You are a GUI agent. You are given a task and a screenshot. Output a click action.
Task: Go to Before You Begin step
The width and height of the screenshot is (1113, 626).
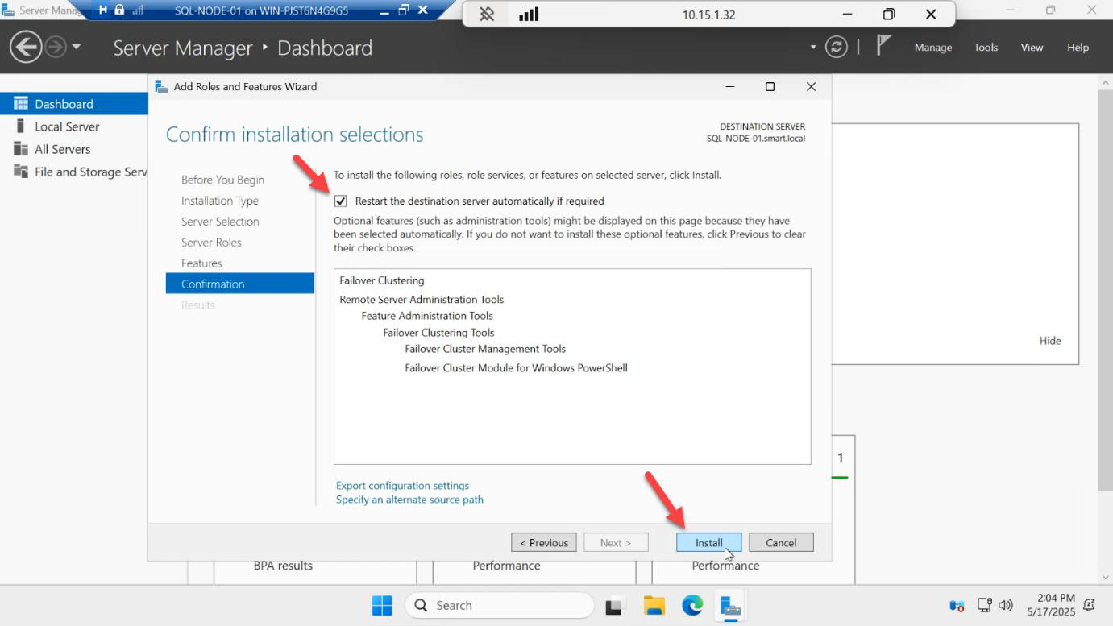click(222, 180)
